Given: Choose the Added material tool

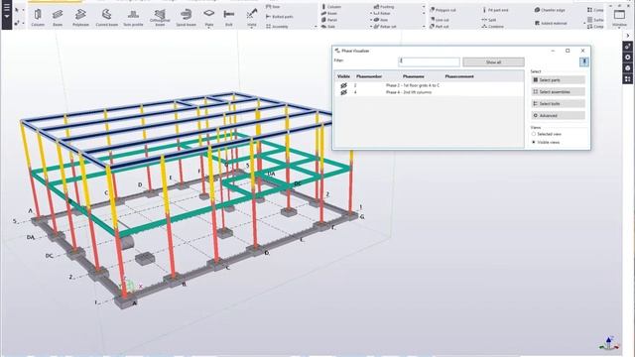Looking at the screenshot, I should pos(551,23).
